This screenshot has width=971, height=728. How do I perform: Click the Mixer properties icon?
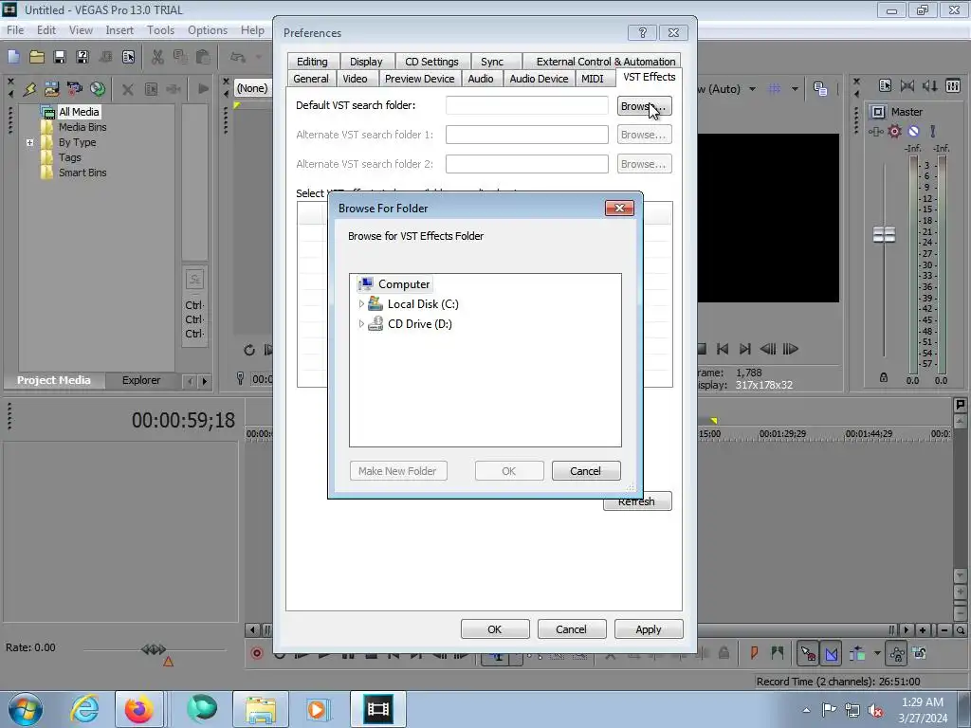pos(885,86)
